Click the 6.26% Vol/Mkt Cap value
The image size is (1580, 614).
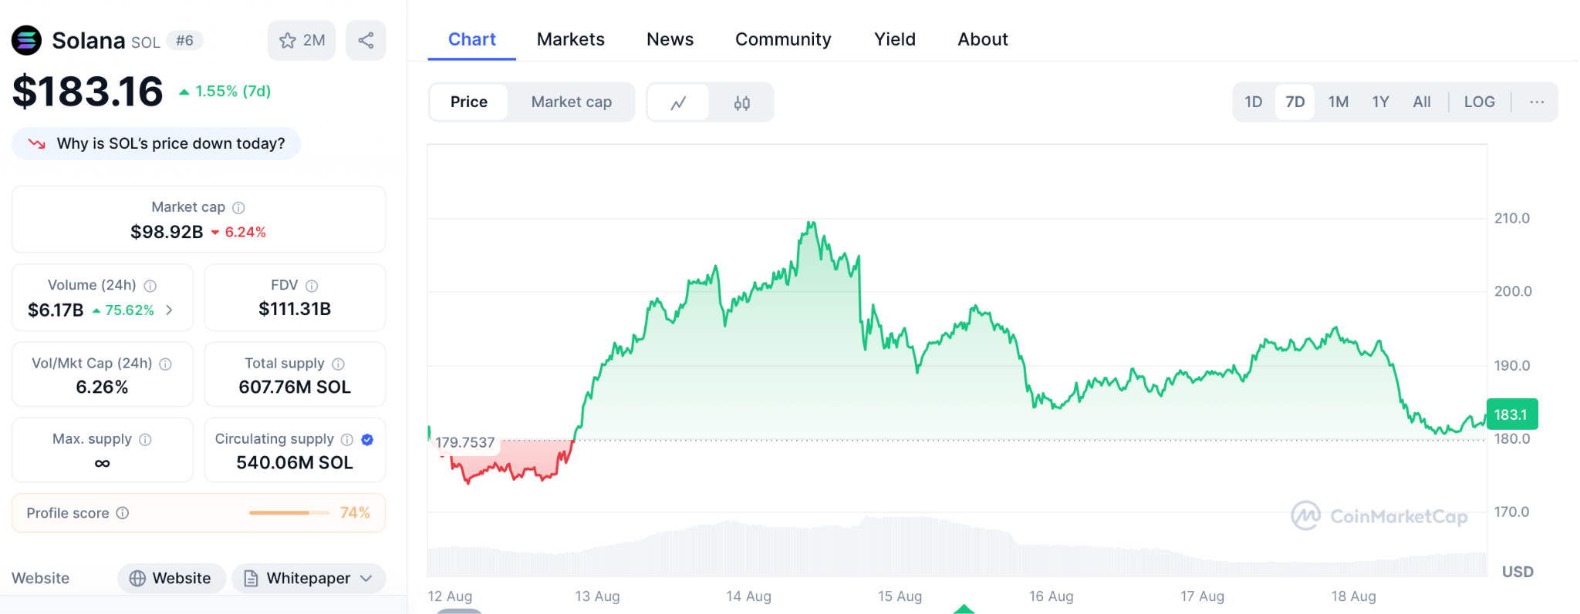(x=102, y=387)
